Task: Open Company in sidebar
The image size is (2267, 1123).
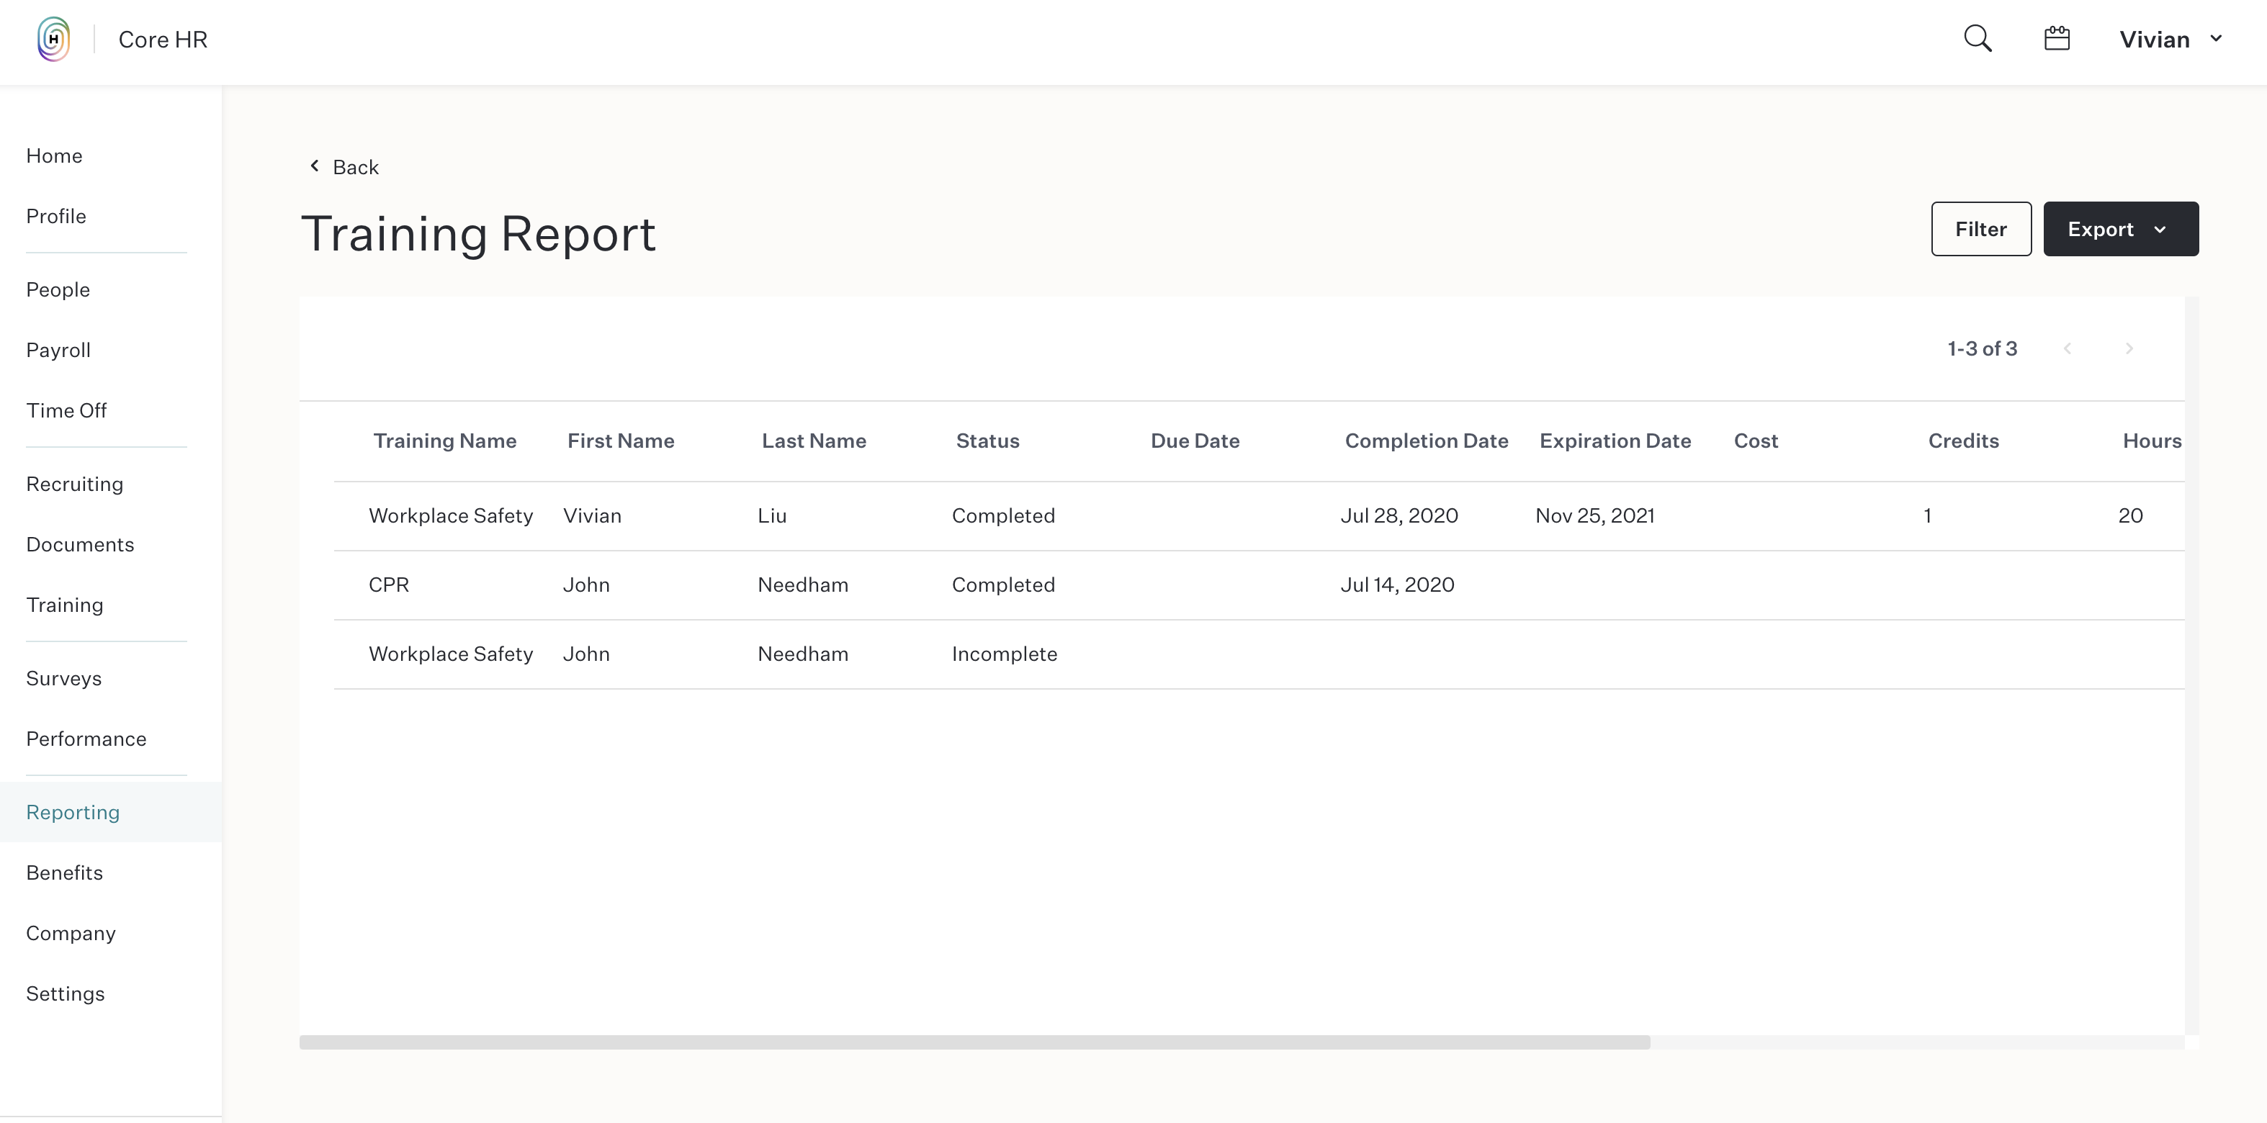Action: [71, 933]
